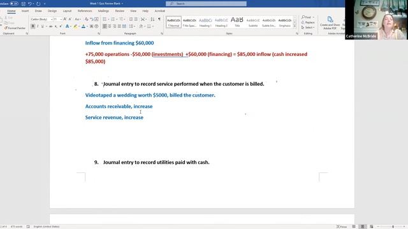Switch to the References tab
Screen dimensions: 408x229
(85, 11)
